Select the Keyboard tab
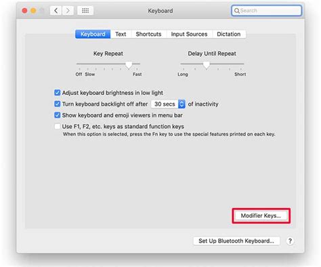The width and height of the screenshot is (321, 267). point(93,34)
